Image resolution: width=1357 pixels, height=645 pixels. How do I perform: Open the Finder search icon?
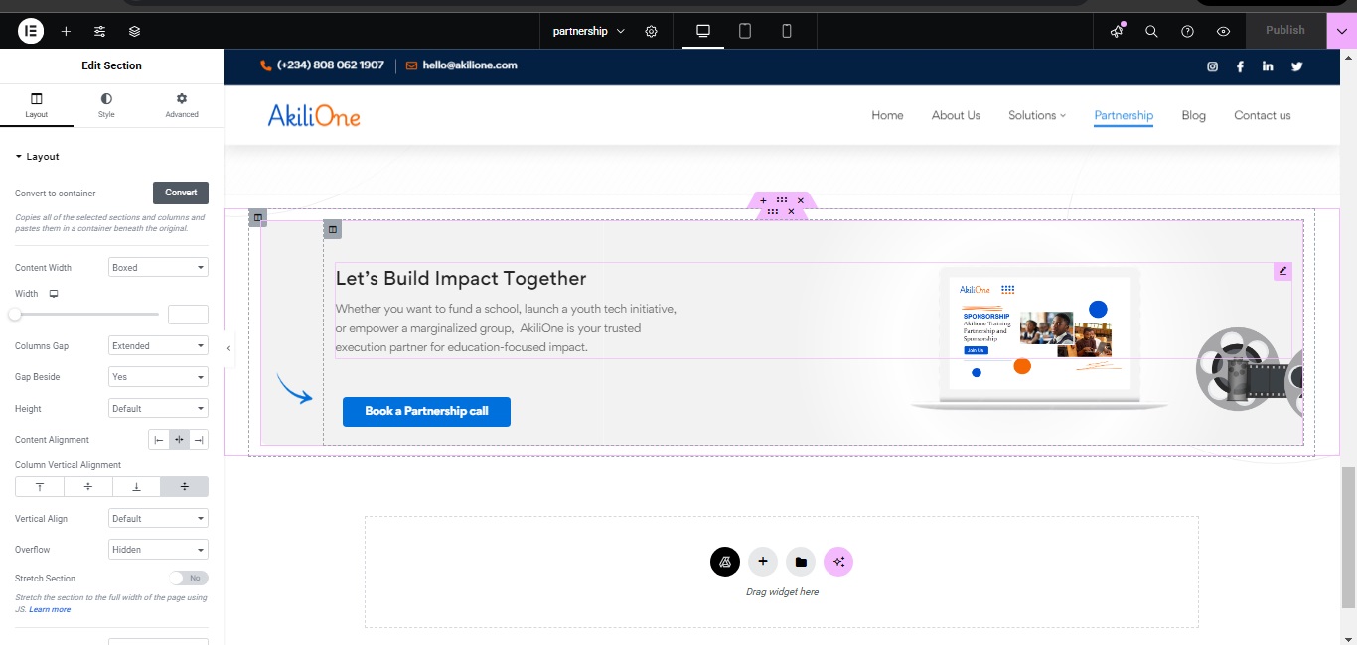click(1151, 31)
